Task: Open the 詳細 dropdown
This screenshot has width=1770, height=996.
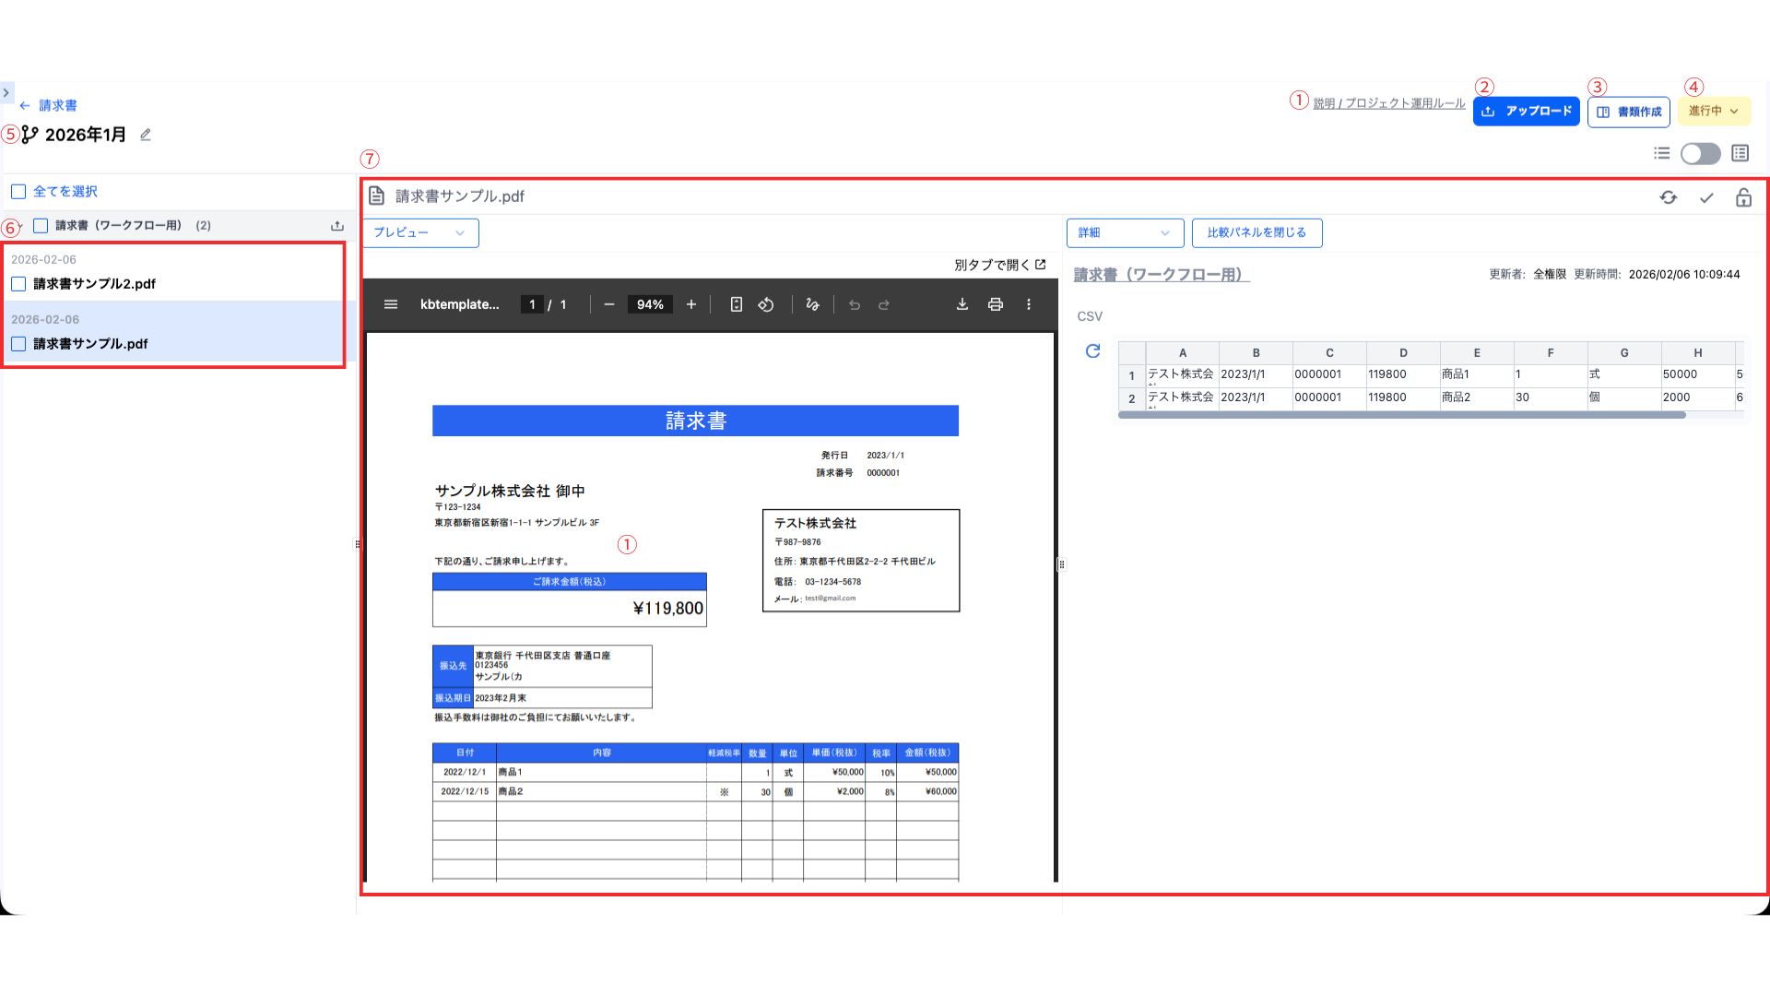Action: click(x=1124, y=233)
